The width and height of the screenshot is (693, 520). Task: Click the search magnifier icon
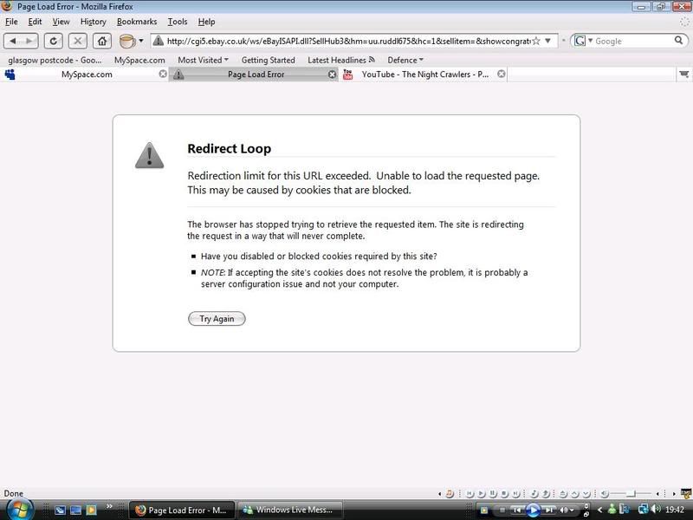pyautogui.click(x=679, y=41)
